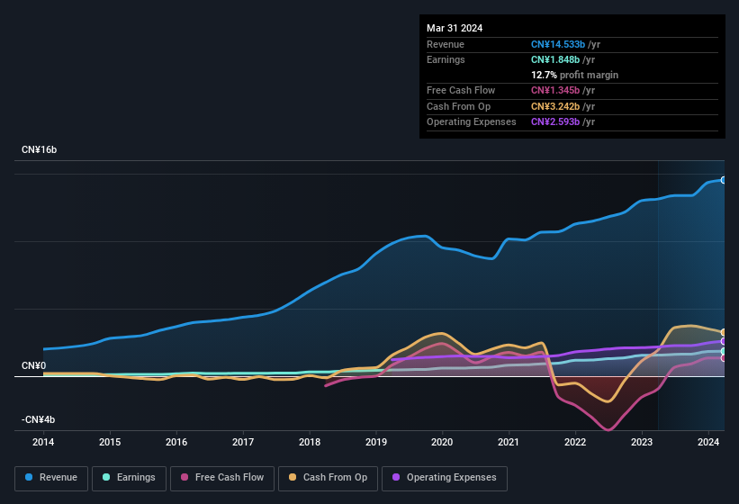
Task: Click the 2020 x-axis label
Action: [x=442, y=442]
